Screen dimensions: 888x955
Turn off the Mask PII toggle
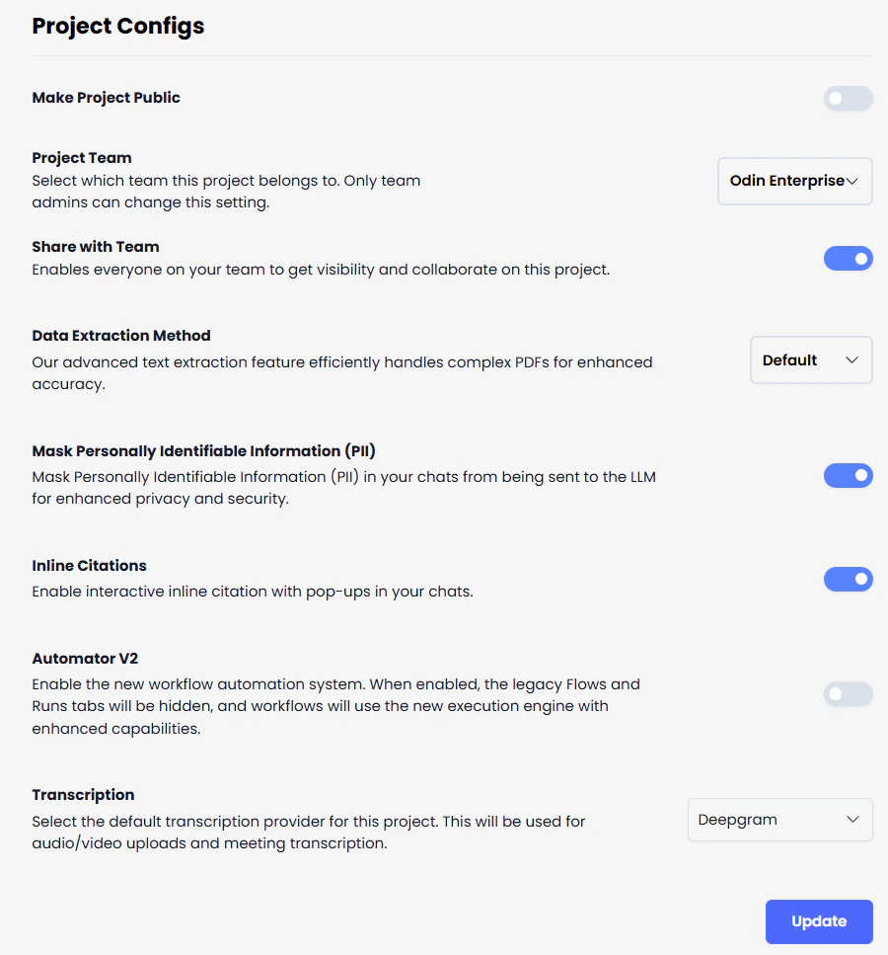pyautogui.click(x=848, y=475)
